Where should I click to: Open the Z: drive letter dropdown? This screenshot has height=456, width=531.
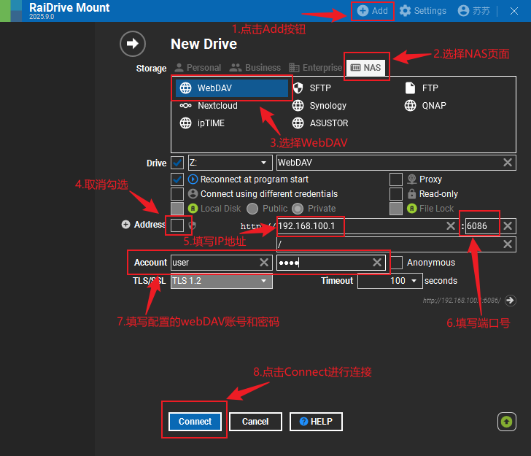pos(230,163)
